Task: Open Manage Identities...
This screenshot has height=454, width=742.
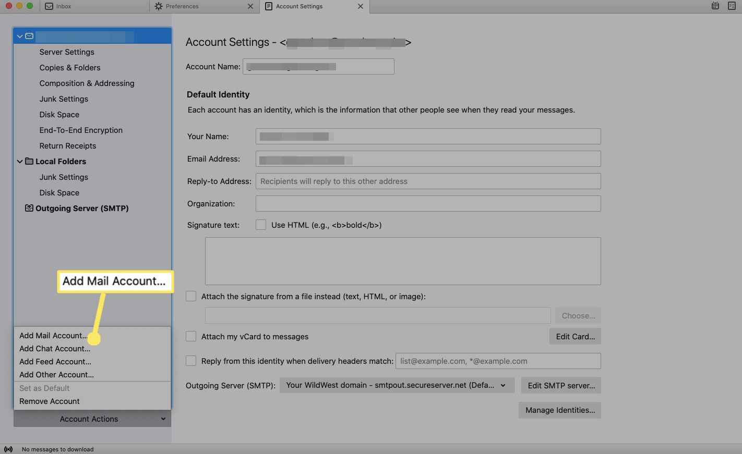Action: pyautogui.click(x=560, y=410)
